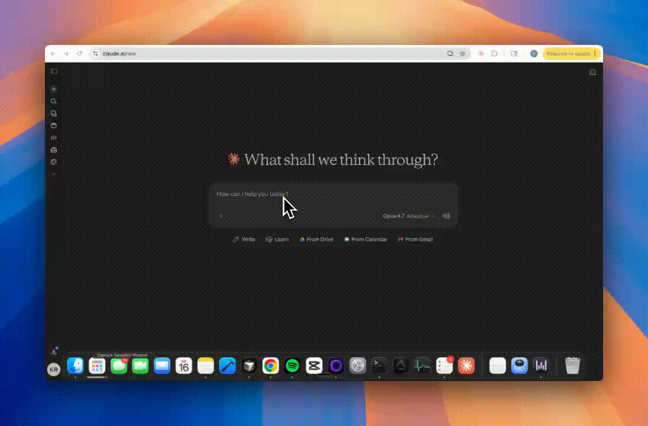View site information icon in address bar
Image resolution: width=648 pixels, height=426 pixels.
click(x=95, y=54)
